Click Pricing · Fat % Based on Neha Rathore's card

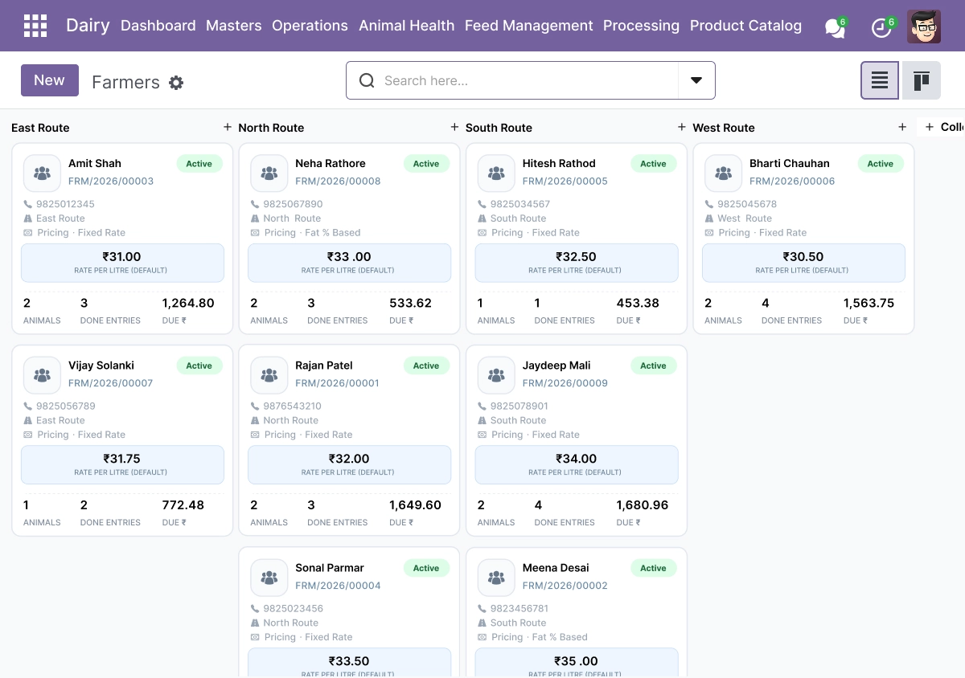coord(312,233)
